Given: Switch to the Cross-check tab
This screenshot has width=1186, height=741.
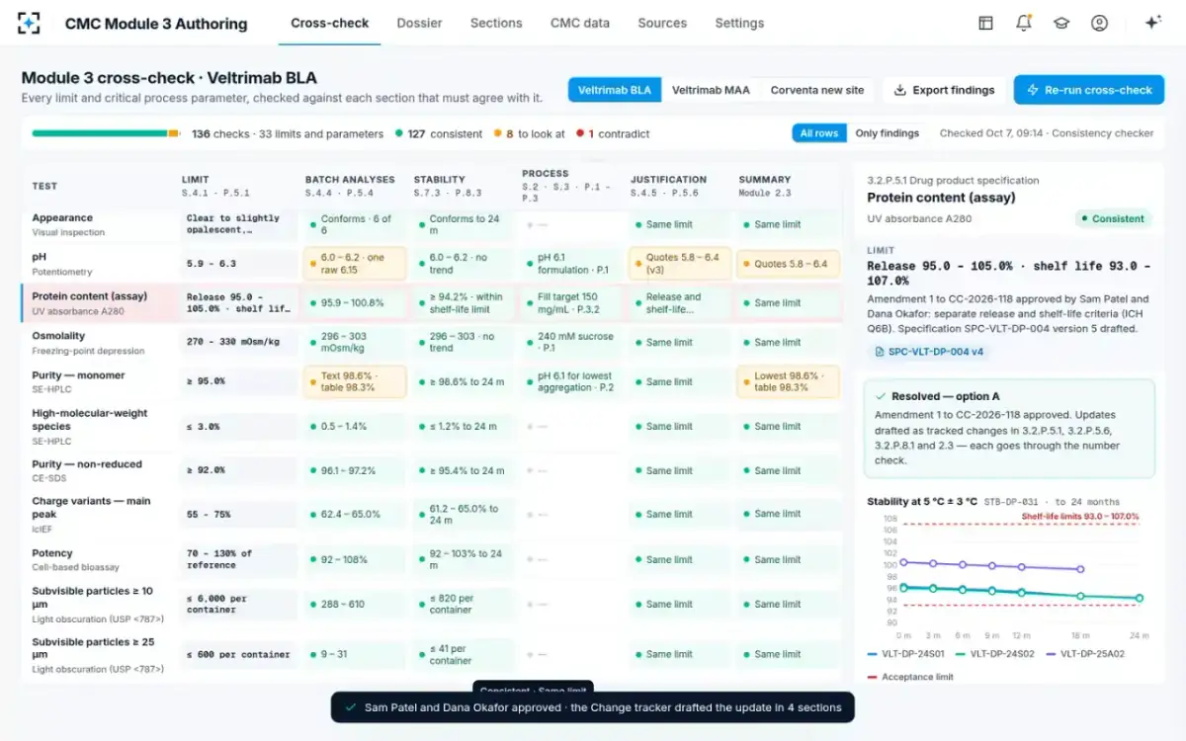Looking at the screenshot, I should pos(330,23).
